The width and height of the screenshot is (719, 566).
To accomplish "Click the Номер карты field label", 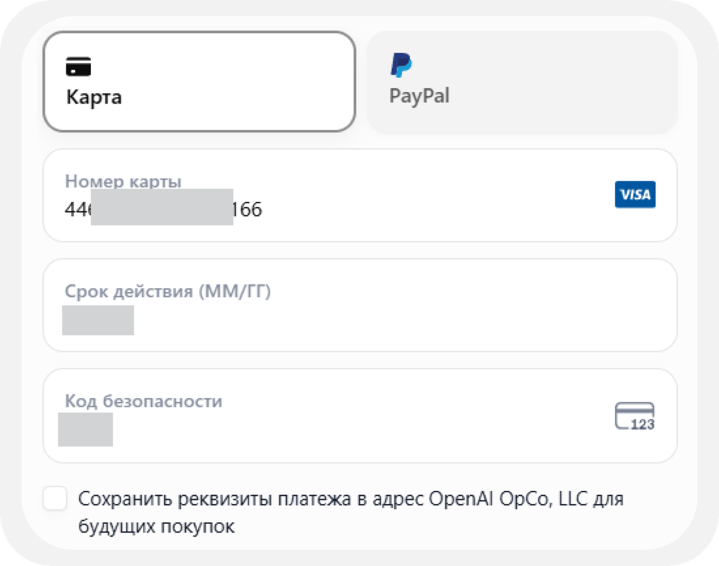I will click(123, 181).
